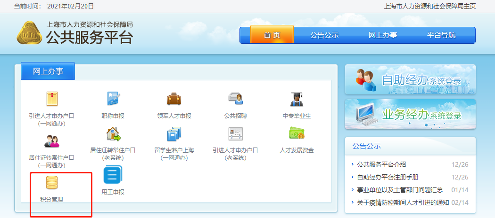
Task: Click the 中专毕业生 graduate icon
Action: 297,99
